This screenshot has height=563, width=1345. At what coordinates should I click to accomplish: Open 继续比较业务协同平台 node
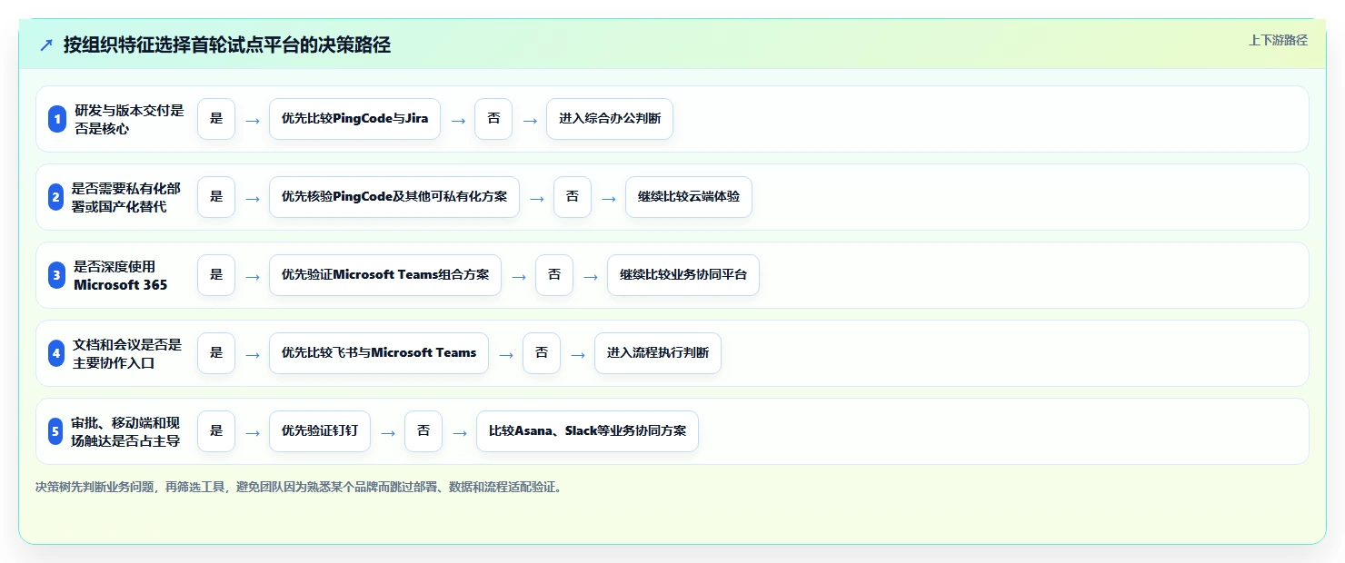coord(683,275)
